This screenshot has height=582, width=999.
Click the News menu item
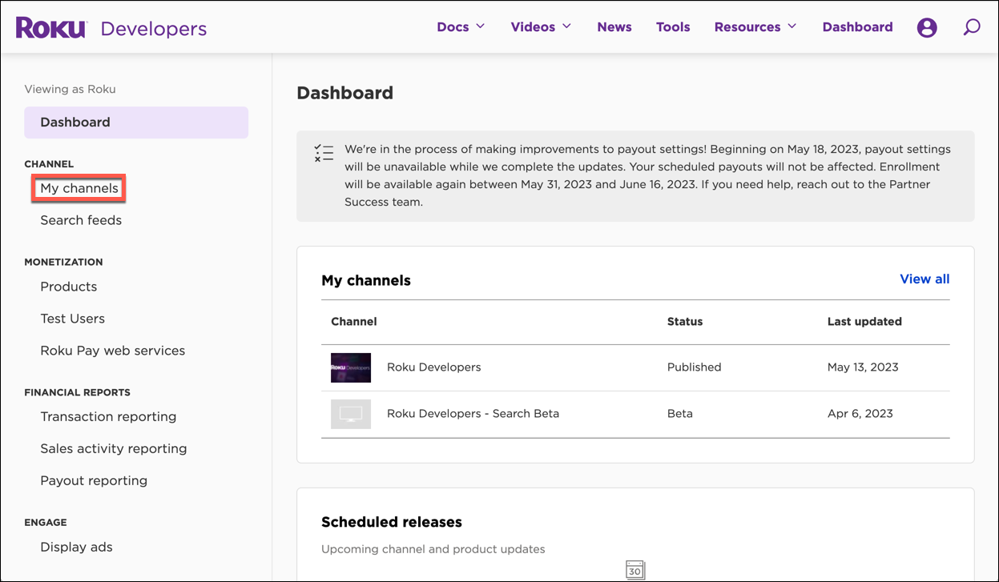[x=614, y=26]
